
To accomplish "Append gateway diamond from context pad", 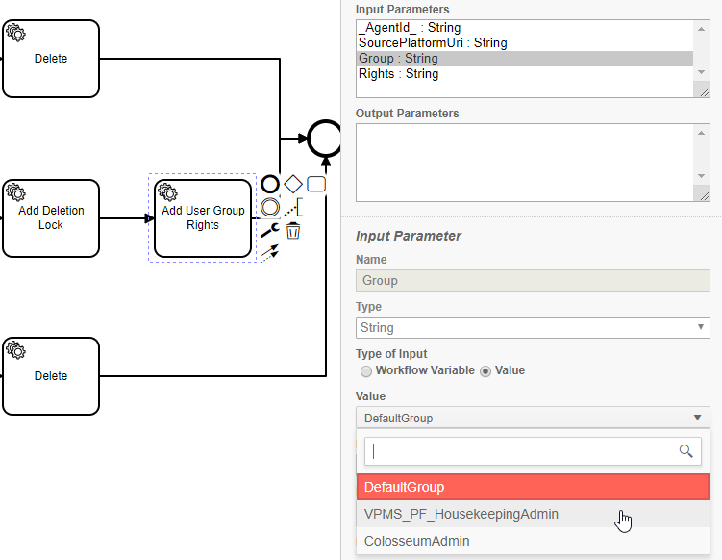I will pos(293,184).
